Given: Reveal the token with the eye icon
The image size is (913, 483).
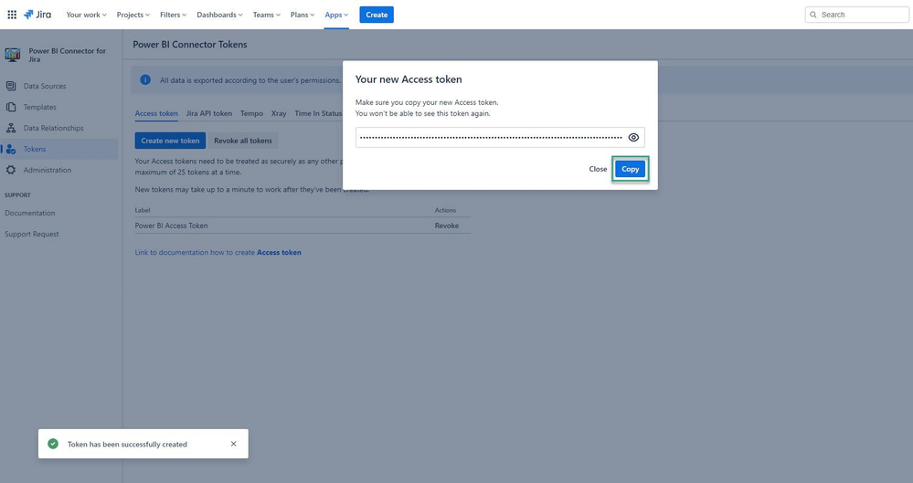Looking at the screenshot, I should point(633,137).
